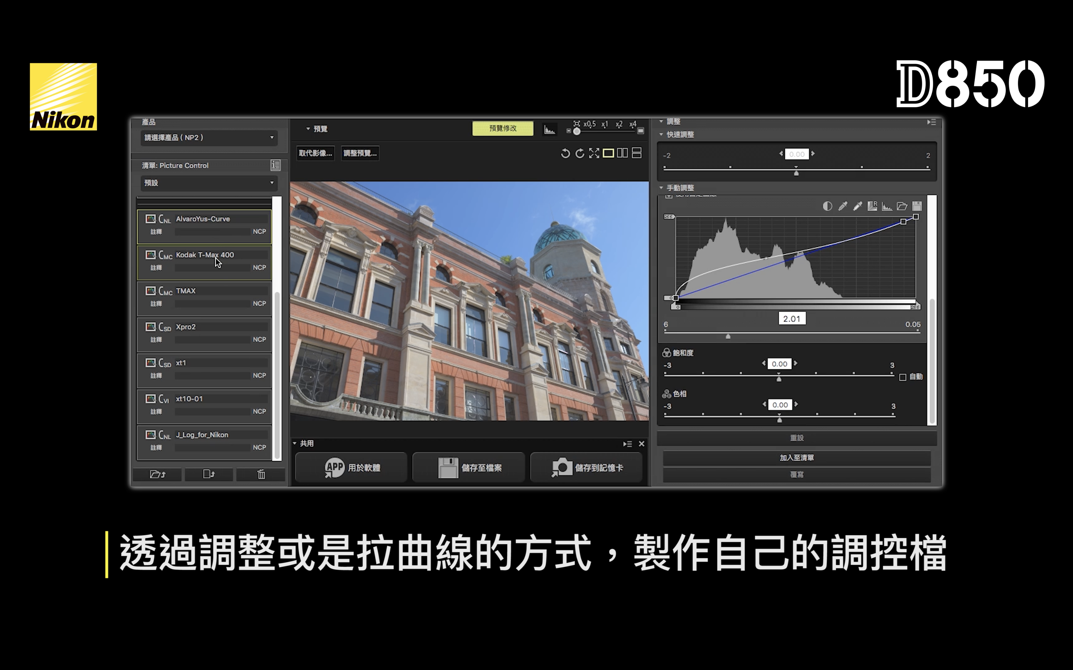Open the 預設 list dropdown
Viewport: 1073px width, 670px height.
click(209, 183)
